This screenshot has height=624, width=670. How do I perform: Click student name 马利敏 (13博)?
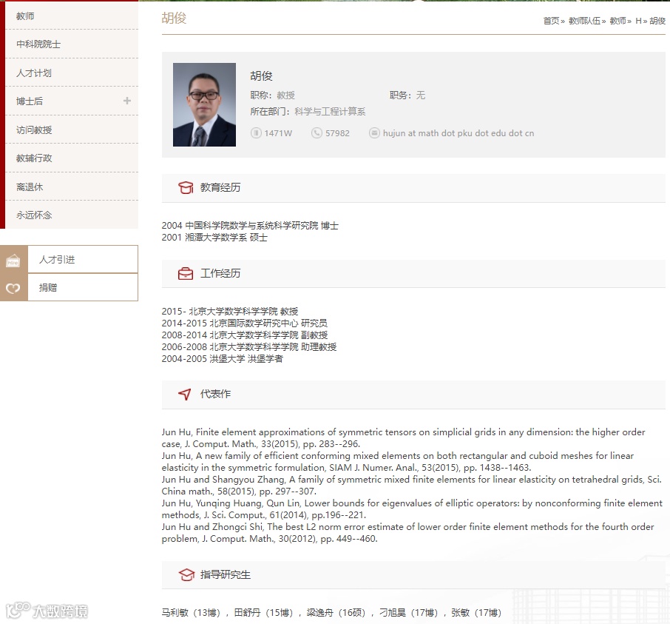point(191,612)
